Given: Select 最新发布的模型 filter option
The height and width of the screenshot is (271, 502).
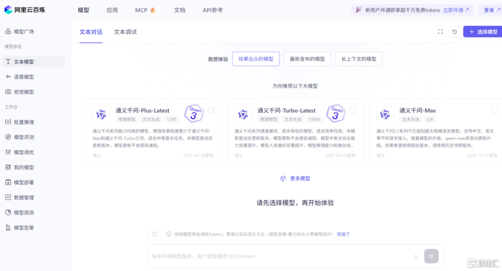Looking at the screenshot, I should click(x=307, y=59).
